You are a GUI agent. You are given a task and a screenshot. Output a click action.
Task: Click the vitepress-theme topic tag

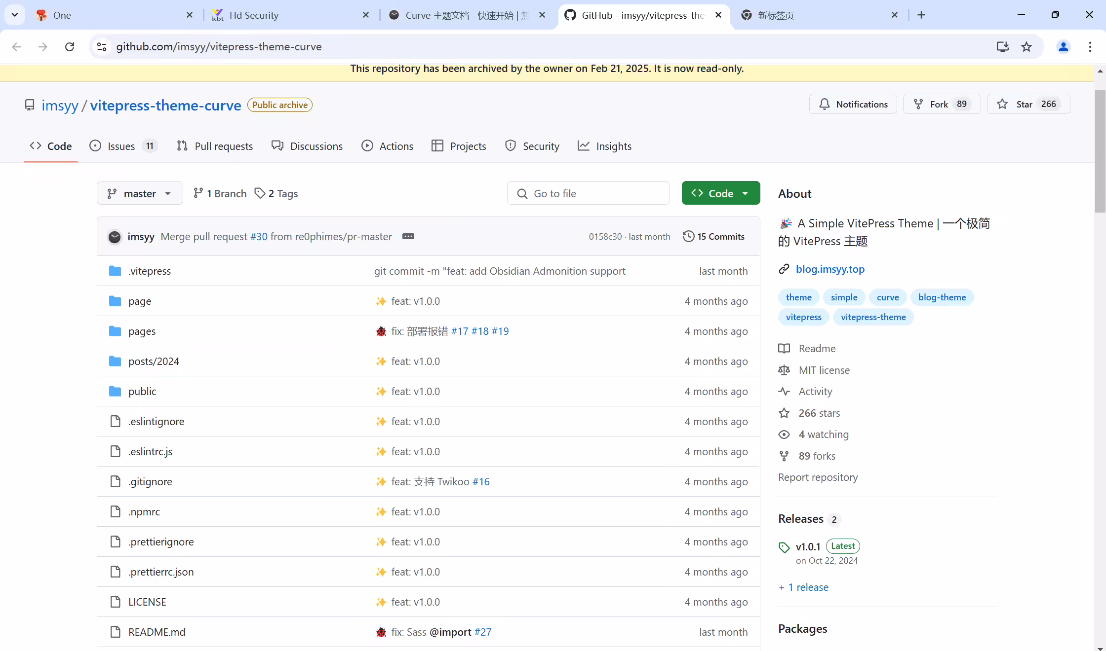pos(873,317)
